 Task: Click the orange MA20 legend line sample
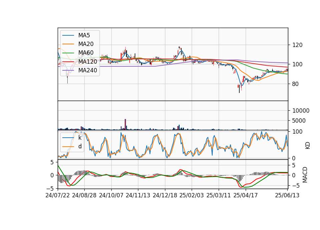68,44
